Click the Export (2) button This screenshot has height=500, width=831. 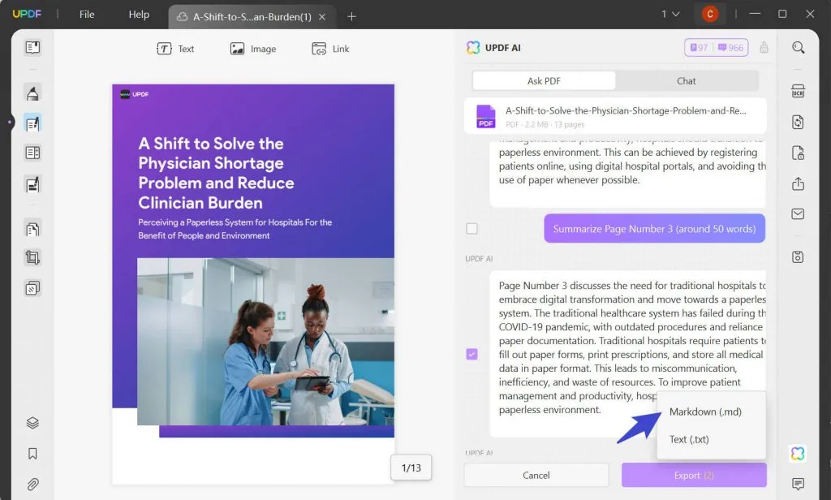click(694, 475)
